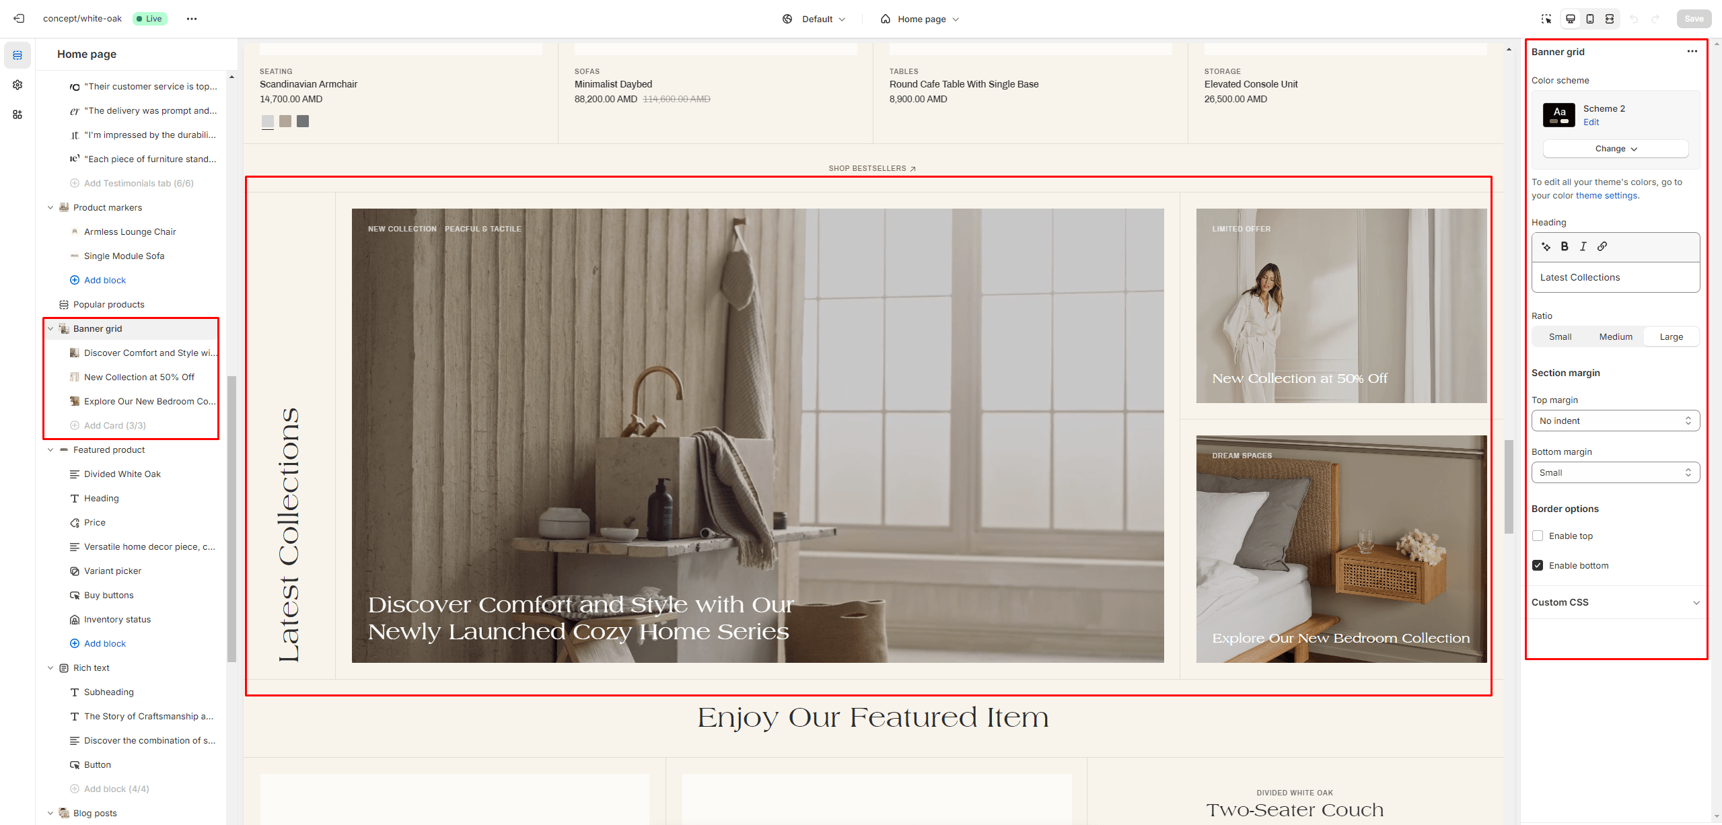Uncheck Enable bottom border checkbox
The image size is (1722, 825).
pyautogui.click(x=1538, y=565)
